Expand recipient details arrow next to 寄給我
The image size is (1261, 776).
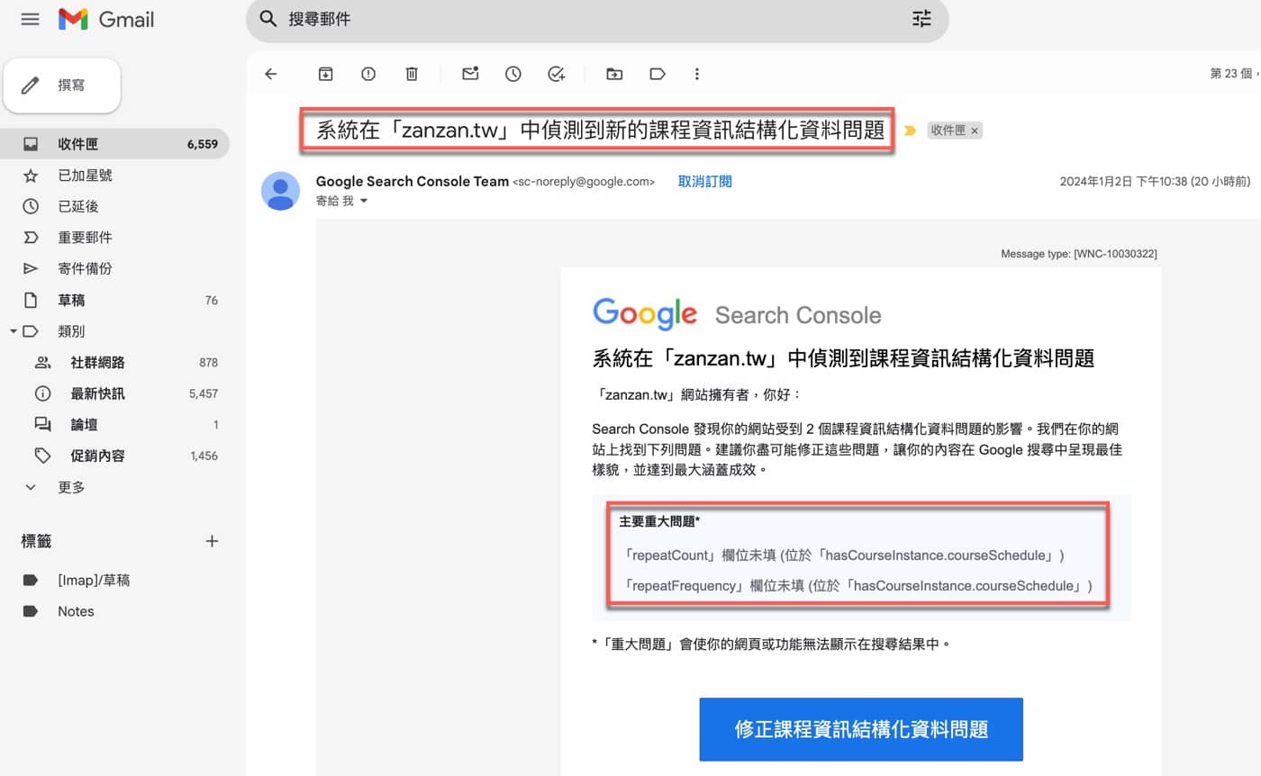pyautogui.click(x=364, y=202)
